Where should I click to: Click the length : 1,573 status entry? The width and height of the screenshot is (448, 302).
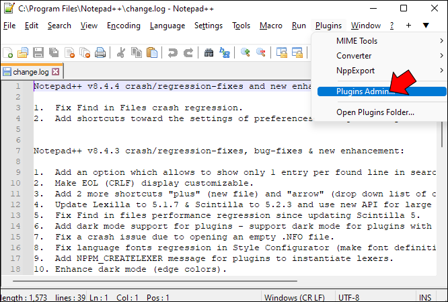[24, 297]
